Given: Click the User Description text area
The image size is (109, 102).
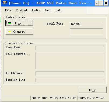Looking at the screenshot, I should point(70,61).
